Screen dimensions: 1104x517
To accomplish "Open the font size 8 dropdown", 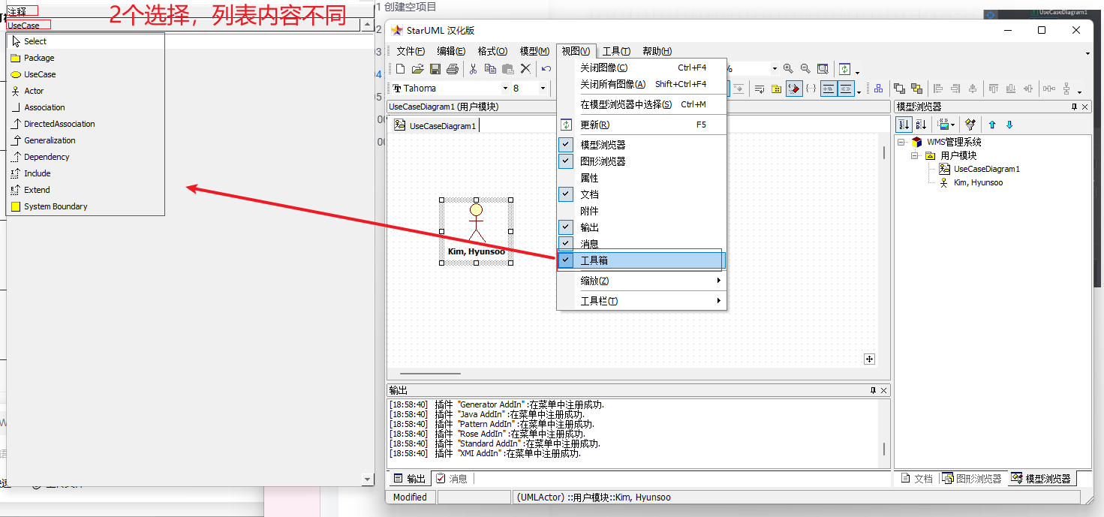I will tap(543, 89).
